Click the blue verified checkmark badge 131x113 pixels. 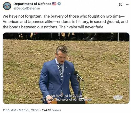(x=59, y=4)
